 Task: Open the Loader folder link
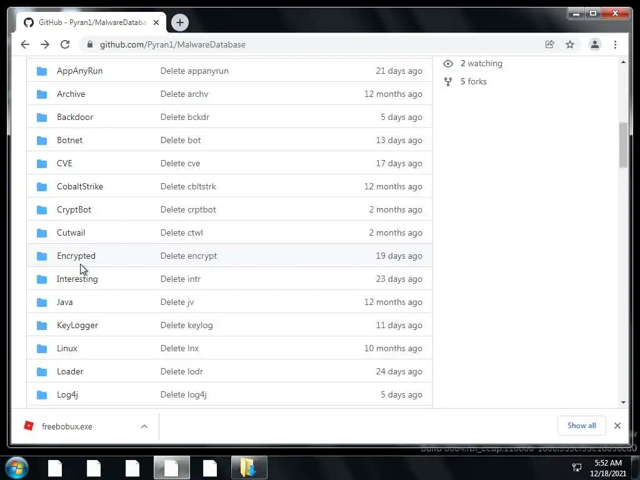tap(70, 371)
